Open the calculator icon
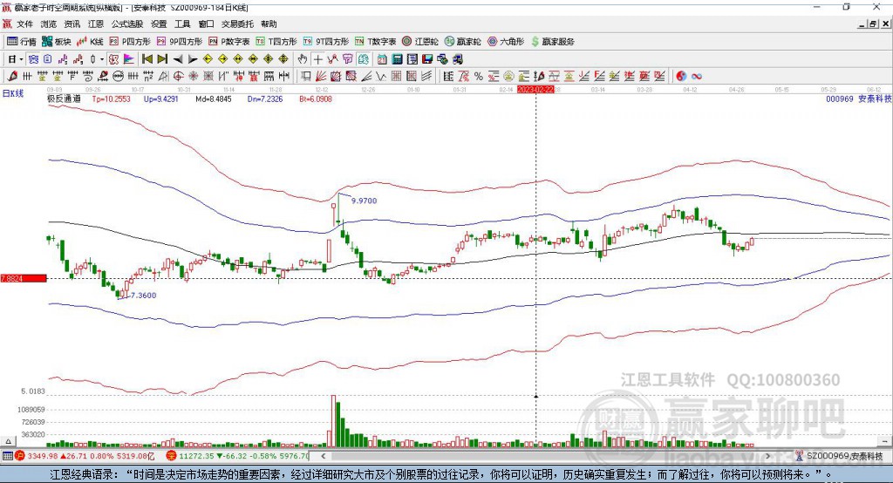 [x=397, y=59]
